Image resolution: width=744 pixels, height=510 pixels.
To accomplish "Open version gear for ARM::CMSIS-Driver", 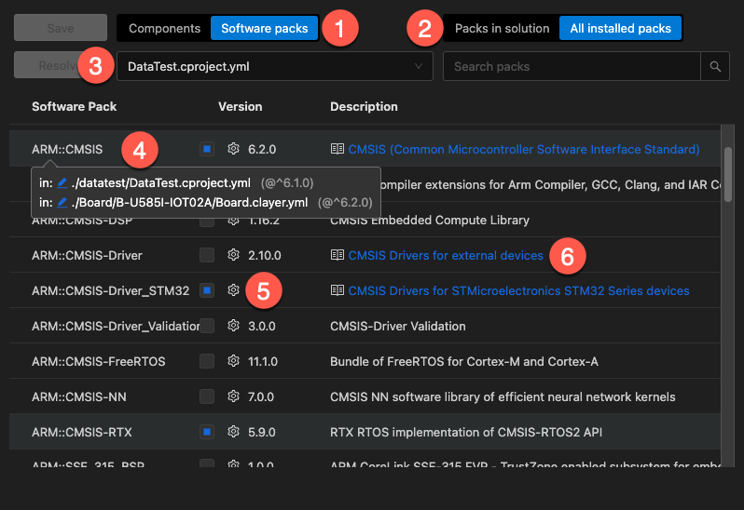I will (233, 255).
